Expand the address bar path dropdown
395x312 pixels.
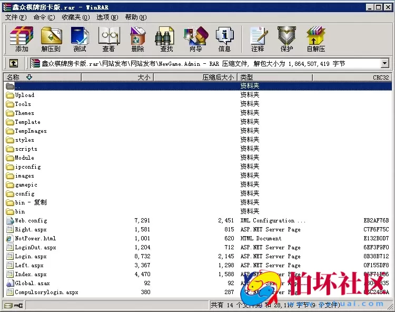click(384, 63)
